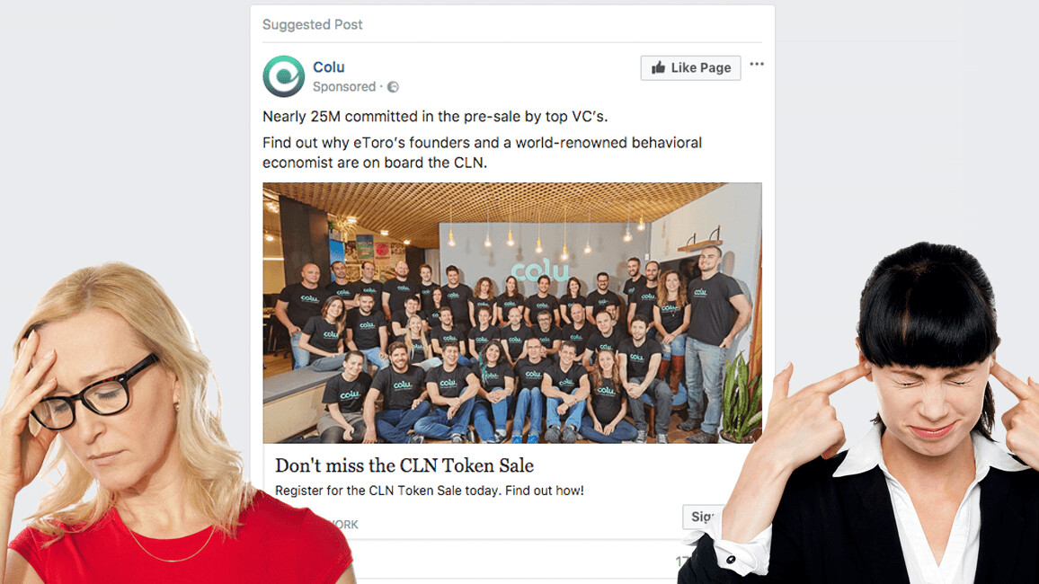Open the Colu page name link

pyautogui.click(x=329, y=66)
